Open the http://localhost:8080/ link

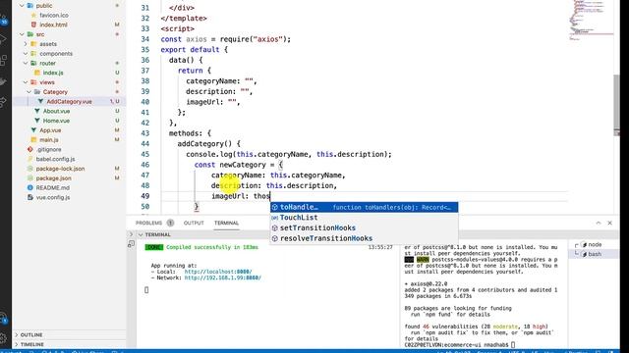tap(218, 272)
